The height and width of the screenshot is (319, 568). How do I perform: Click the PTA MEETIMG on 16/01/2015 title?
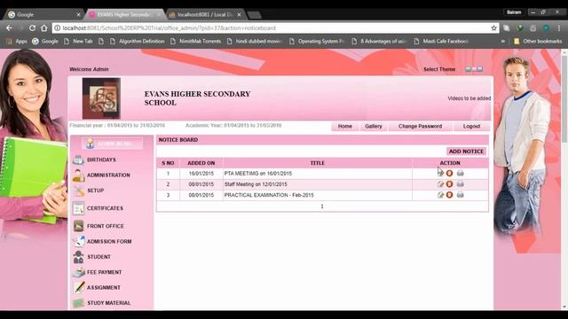click(258, 174)
